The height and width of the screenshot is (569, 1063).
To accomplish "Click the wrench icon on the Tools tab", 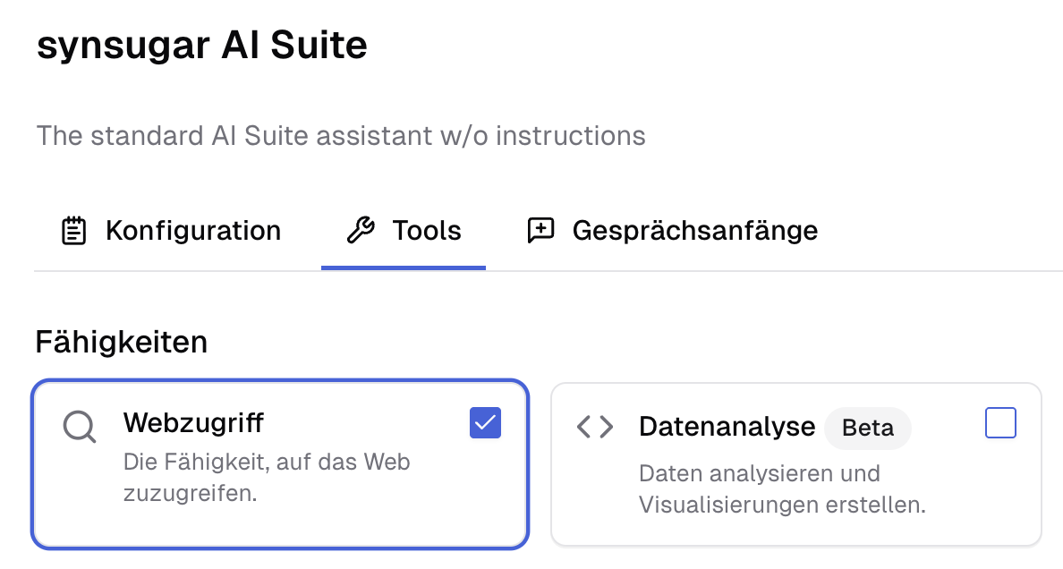I will coord(361,230).
